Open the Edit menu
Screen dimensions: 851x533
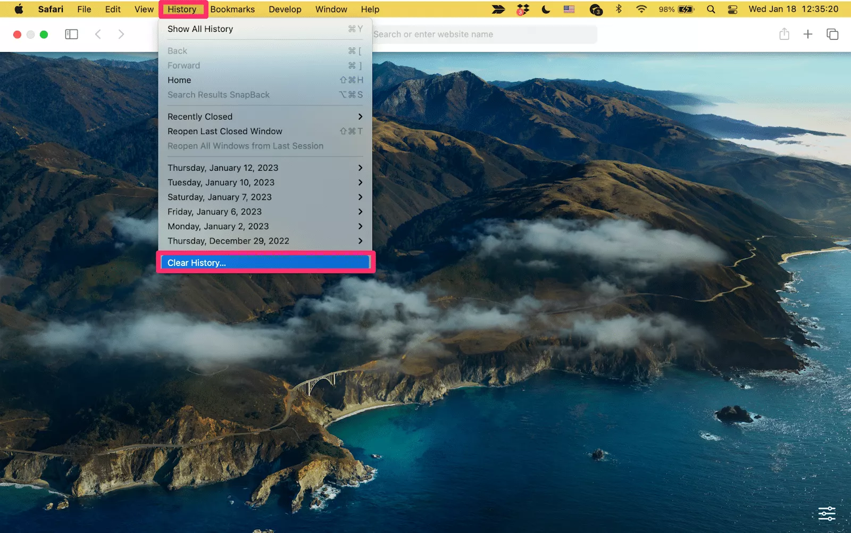[113, 9]
